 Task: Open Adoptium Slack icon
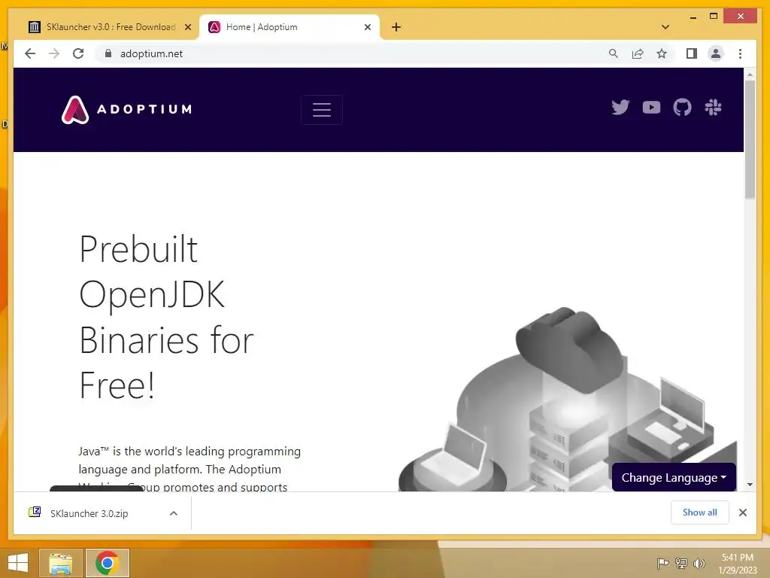tap(713, 107)
